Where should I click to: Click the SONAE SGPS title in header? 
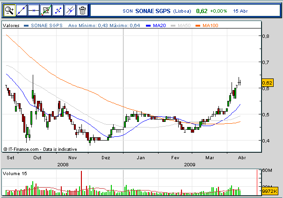tap(152, 11)
